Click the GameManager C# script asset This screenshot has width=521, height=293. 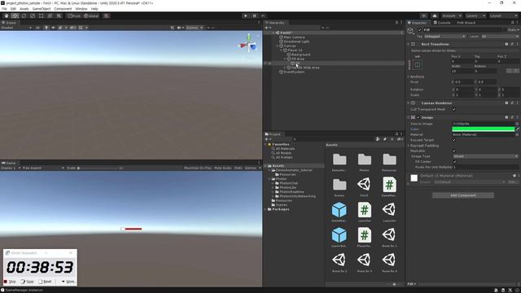click(389, 187)
